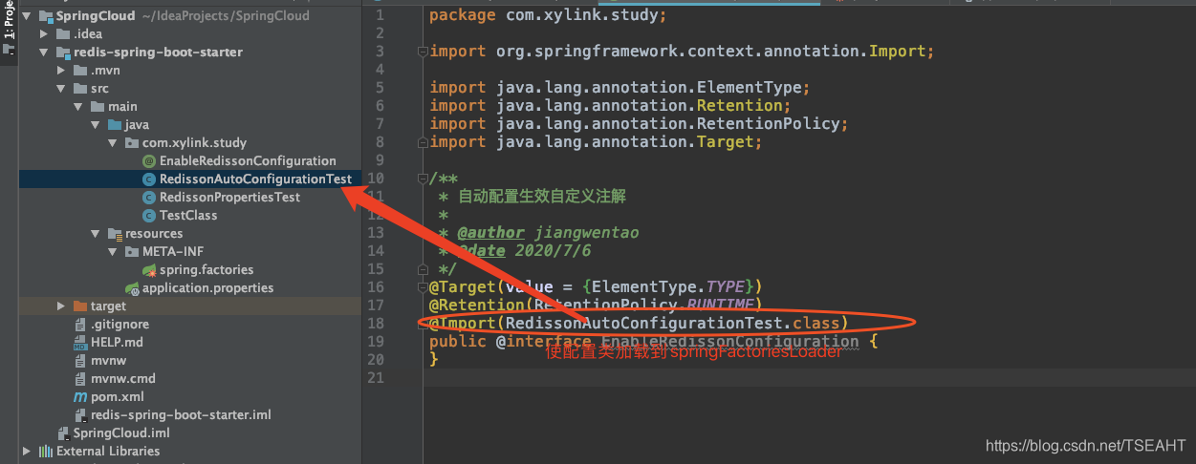Collapse the META-INF folder arrow
Viewport: 1196px width, 464px height.
tap(113, 252)
